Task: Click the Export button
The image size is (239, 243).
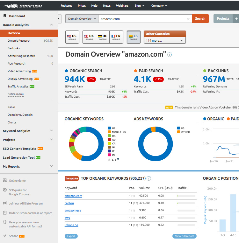Action: tap(71, 236)
